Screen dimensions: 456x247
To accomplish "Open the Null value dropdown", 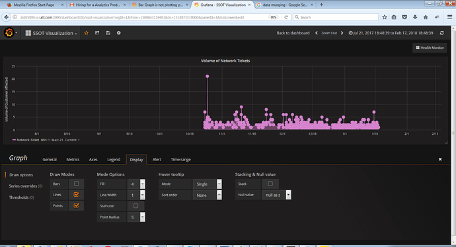I will point(276,195).
